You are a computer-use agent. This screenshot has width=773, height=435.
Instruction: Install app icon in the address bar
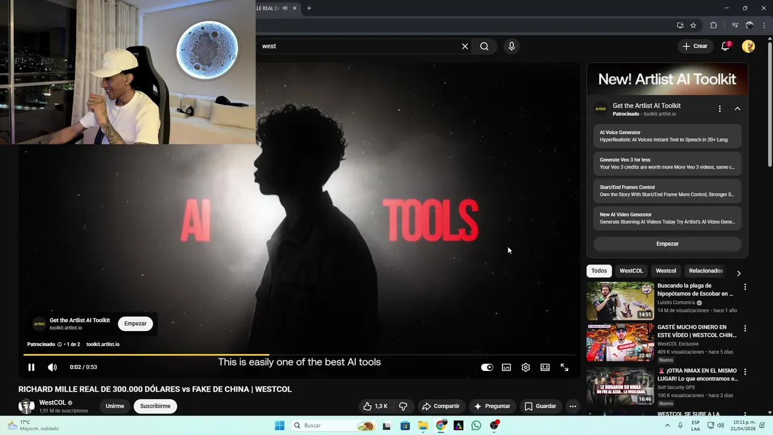click(680, 25)
